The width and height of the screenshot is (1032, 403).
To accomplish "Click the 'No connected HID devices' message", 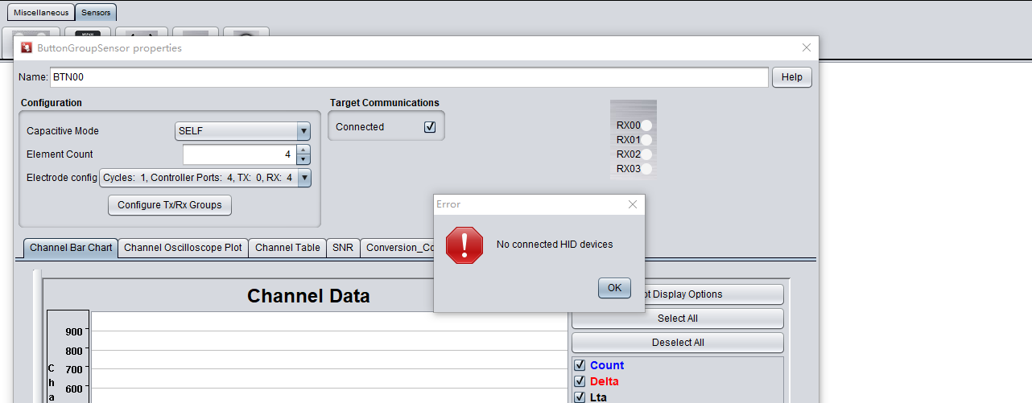I will coord(555,245).
